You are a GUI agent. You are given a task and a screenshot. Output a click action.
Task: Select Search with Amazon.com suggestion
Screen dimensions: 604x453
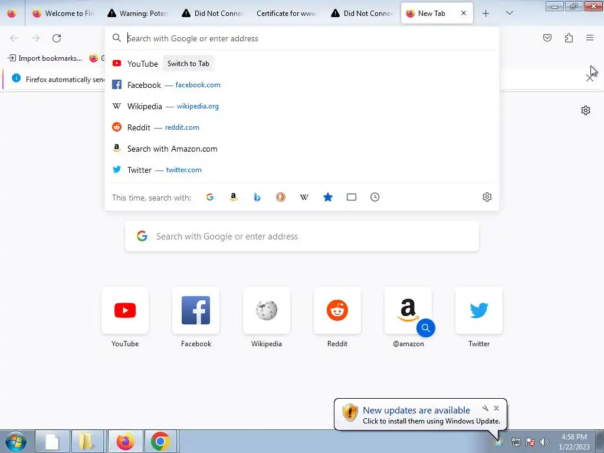302,149
